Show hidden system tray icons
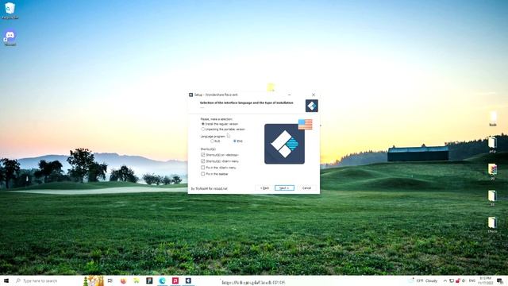Screen dimensions: 508x286 (445, 280)
